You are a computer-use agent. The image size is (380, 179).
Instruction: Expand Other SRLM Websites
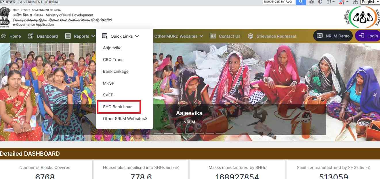pyautogui.click(x=124, y=118)
